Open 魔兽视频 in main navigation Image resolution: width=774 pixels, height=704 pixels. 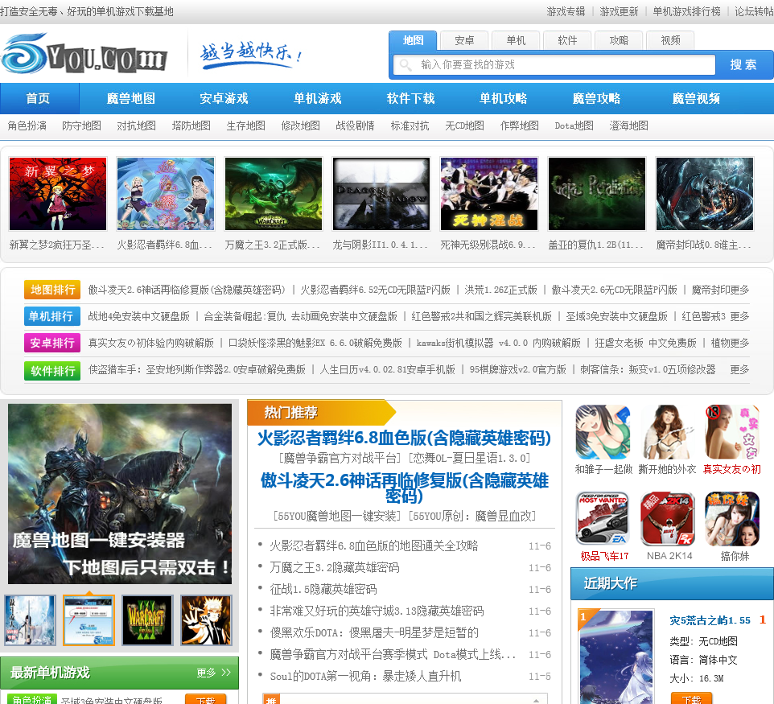pyautogui.click(x=696, y=98)
